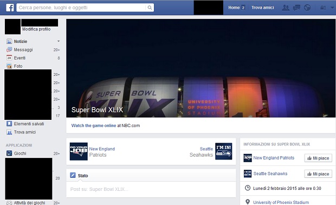Open Trova amici in top bar
This screenshot has height=205, width=336.
(x=263, y=8)
